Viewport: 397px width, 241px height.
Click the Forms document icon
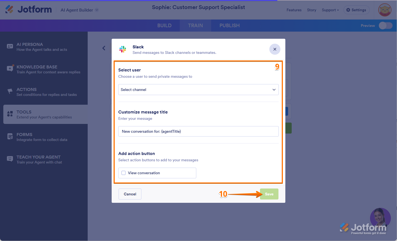[10, 136]
